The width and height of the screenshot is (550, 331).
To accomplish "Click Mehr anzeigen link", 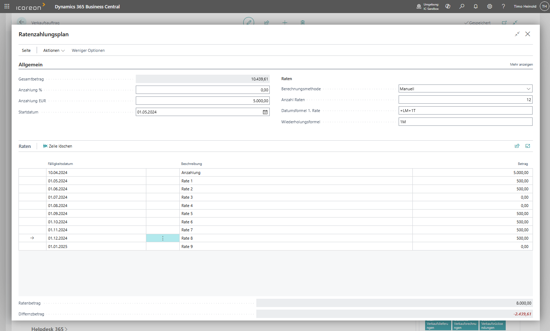I will click(521, 65).
